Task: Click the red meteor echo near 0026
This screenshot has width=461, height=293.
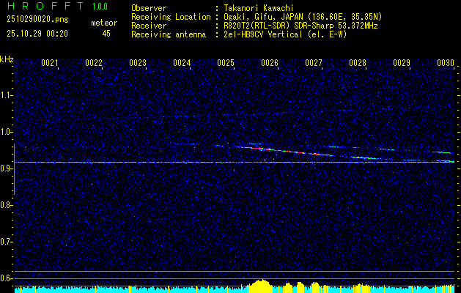Action: coord(261,149)
